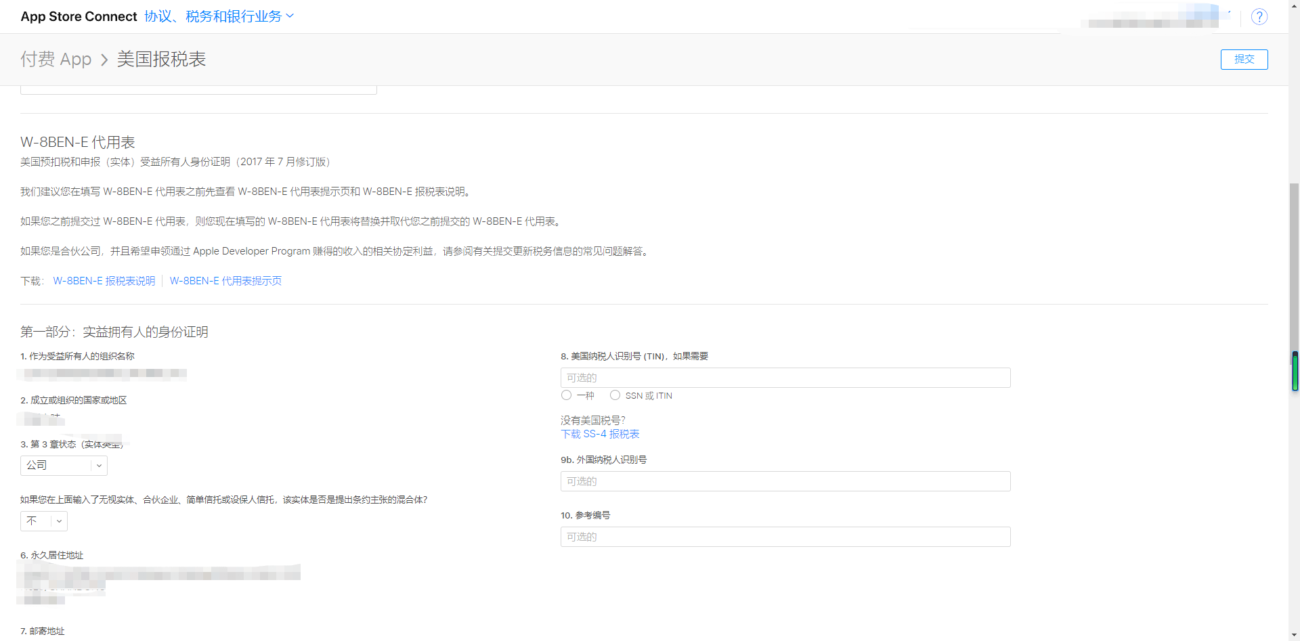The image size is (1300, 641).
Task: Click the 7. 邮寄地址 label
Action: [43, 631]
